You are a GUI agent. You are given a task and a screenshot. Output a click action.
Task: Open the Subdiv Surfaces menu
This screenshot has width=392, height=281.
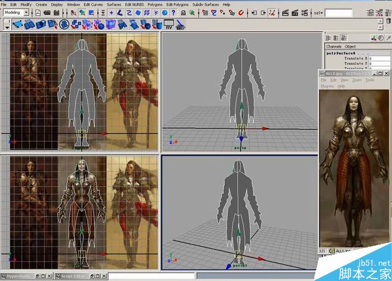206,4
